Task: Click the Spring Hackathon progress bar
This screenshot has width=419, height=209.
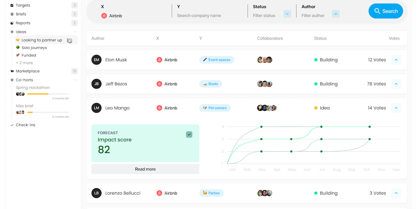Action: [48, 94]
